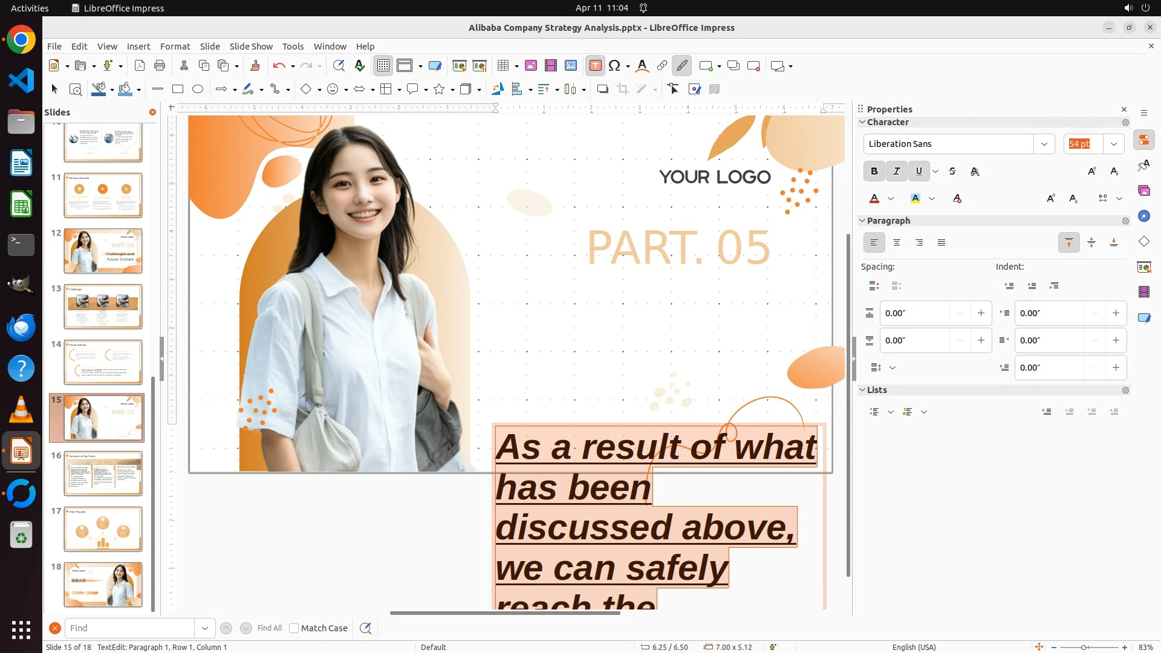Select the Rectangle shape tool

(178, 89)
